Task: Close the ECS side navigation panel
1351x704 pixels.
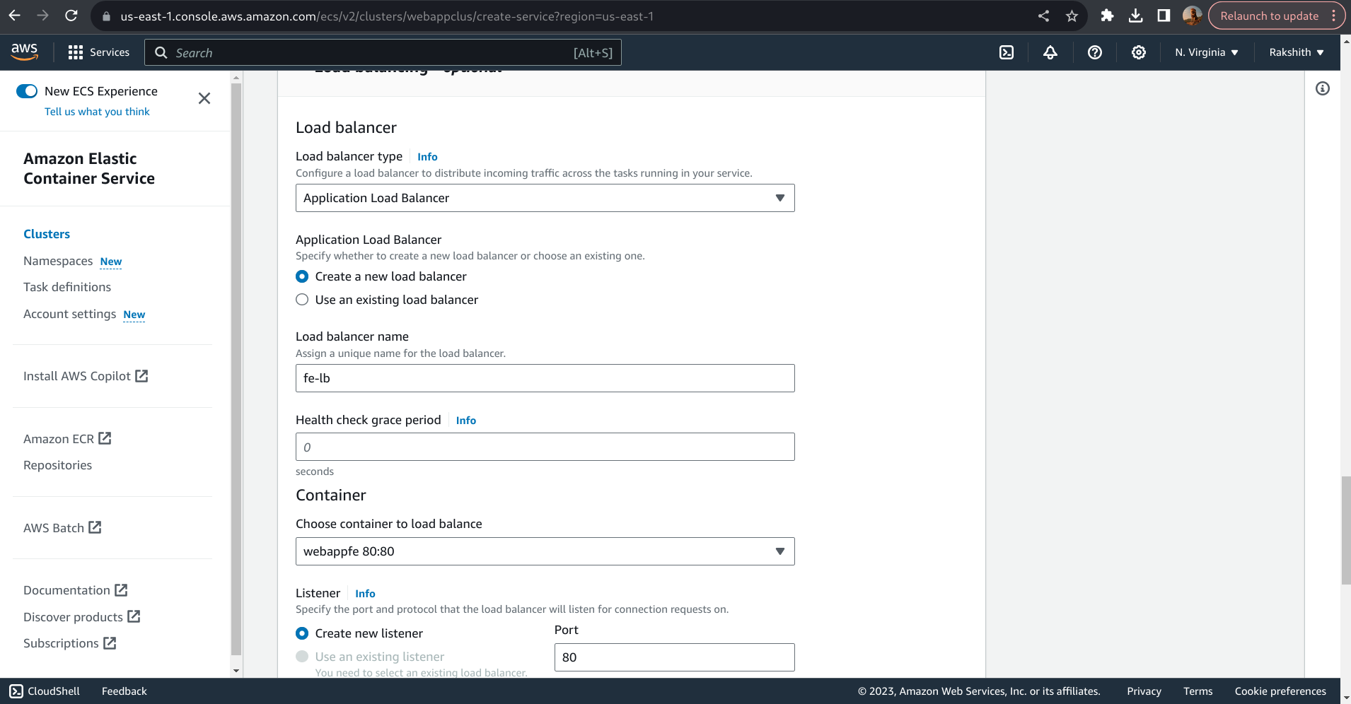Action: coord(204,98)
